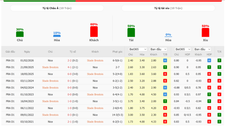Image resolution: width=225 pixels, height=128 pixels.
Task: Click corner stat 14-3(5-3)
Action: click(118, 115)
